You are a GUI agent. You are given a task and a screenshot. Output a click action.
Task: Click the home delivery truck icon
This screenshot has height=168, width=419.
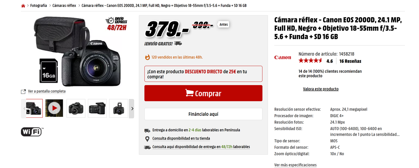pyautogui.click(x=147, y=130)
